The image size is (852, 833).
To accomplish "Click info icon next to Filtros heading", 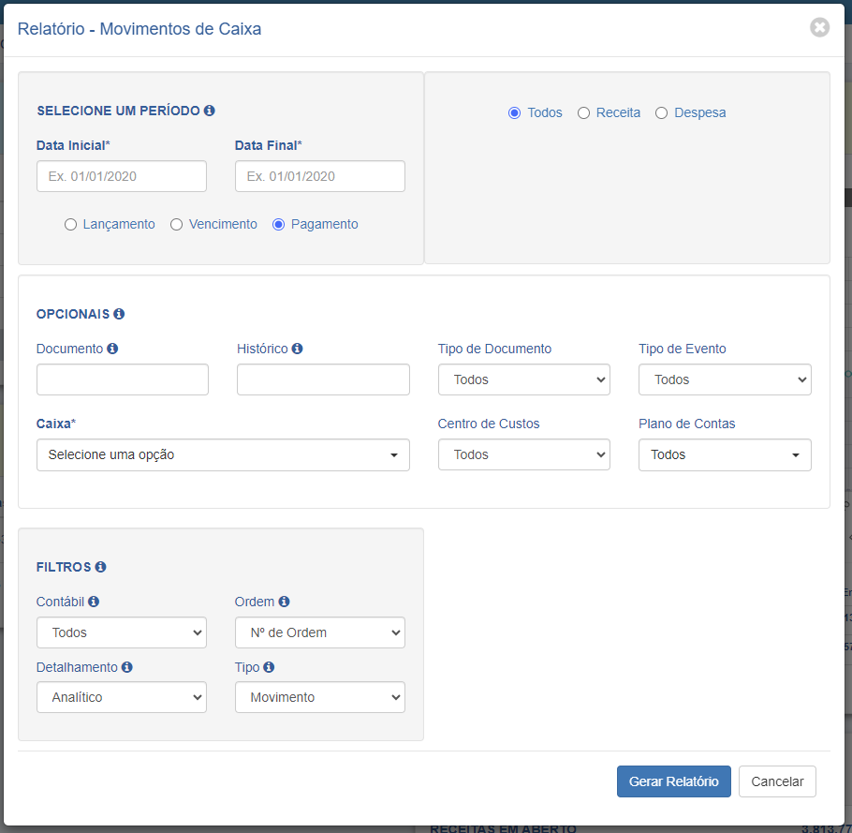I will tap(100, 567).
